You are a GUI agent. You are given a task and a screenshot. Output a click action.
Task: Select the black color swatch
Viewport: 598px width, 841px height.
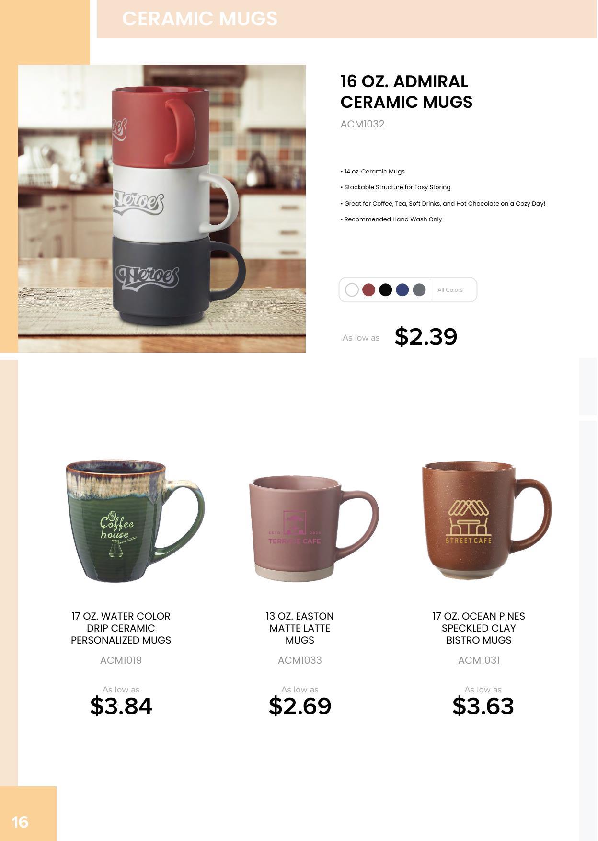click(385, 290)
